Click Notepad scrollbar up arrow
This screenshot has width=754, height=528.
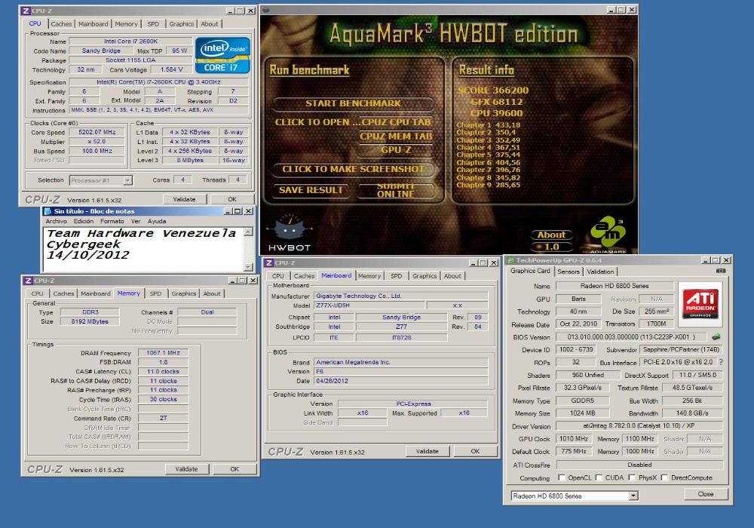point(248,232)
